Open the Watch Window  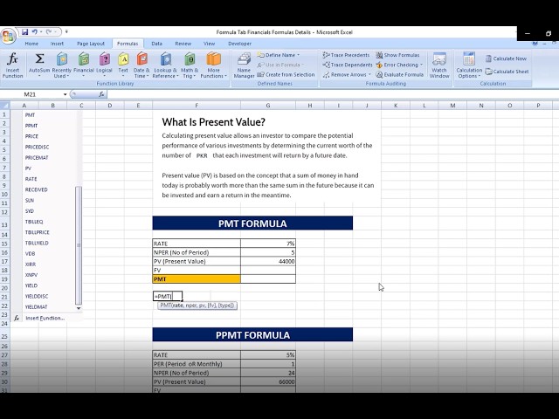point(439,65)
